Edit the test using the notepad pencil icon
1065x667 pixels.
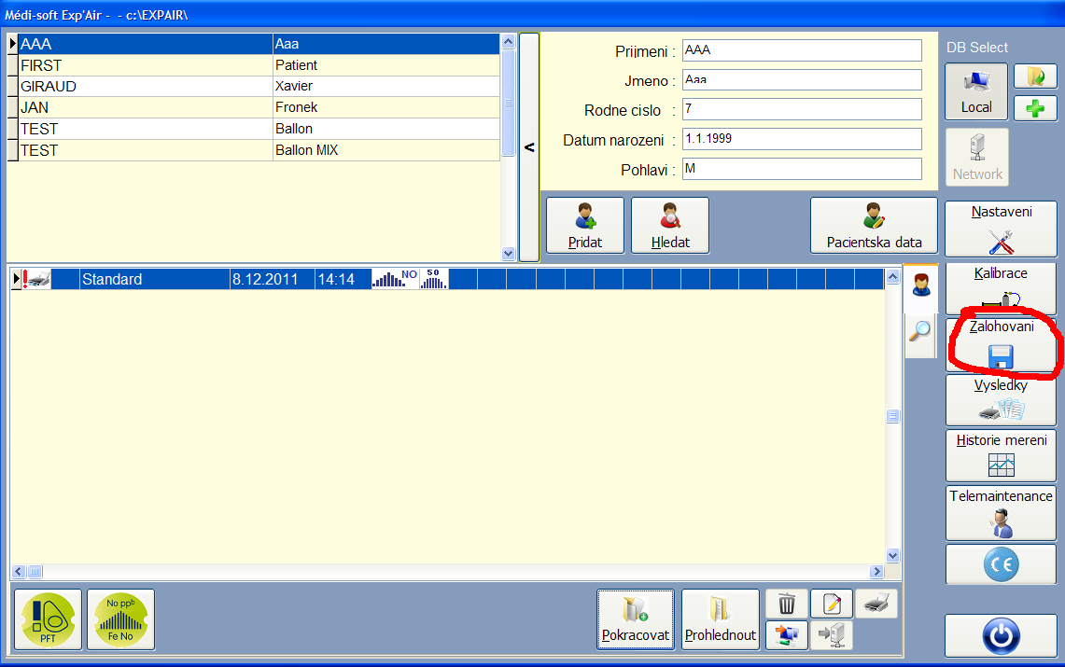tap(832, 604)
